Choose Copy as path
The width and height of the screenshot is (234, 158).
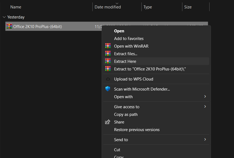pos(156,114)
